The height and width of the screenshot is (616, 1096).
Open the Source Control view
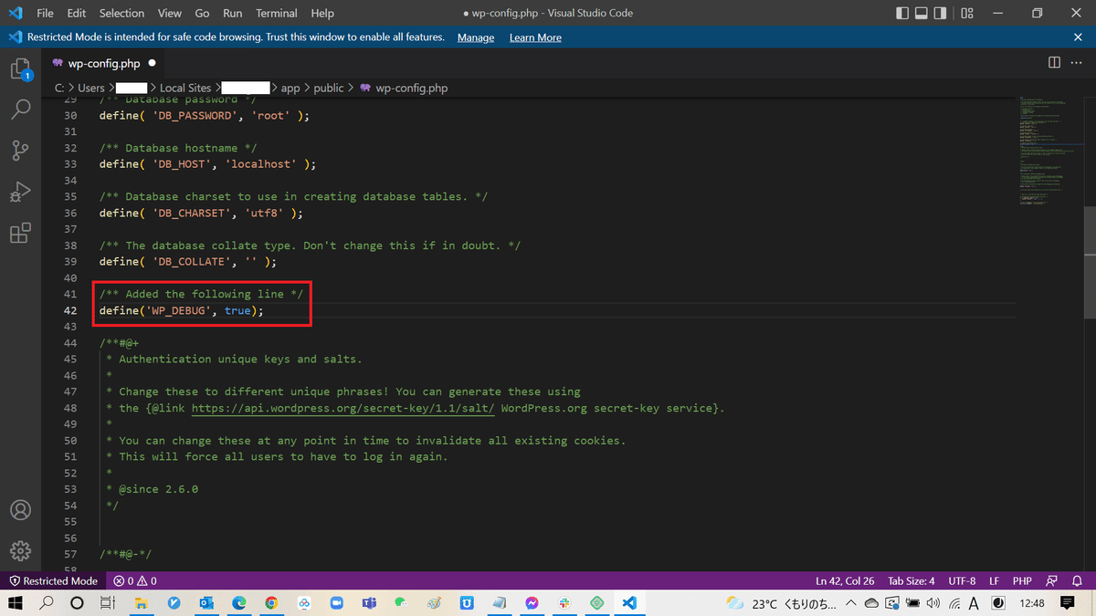[x=20, y=151]
